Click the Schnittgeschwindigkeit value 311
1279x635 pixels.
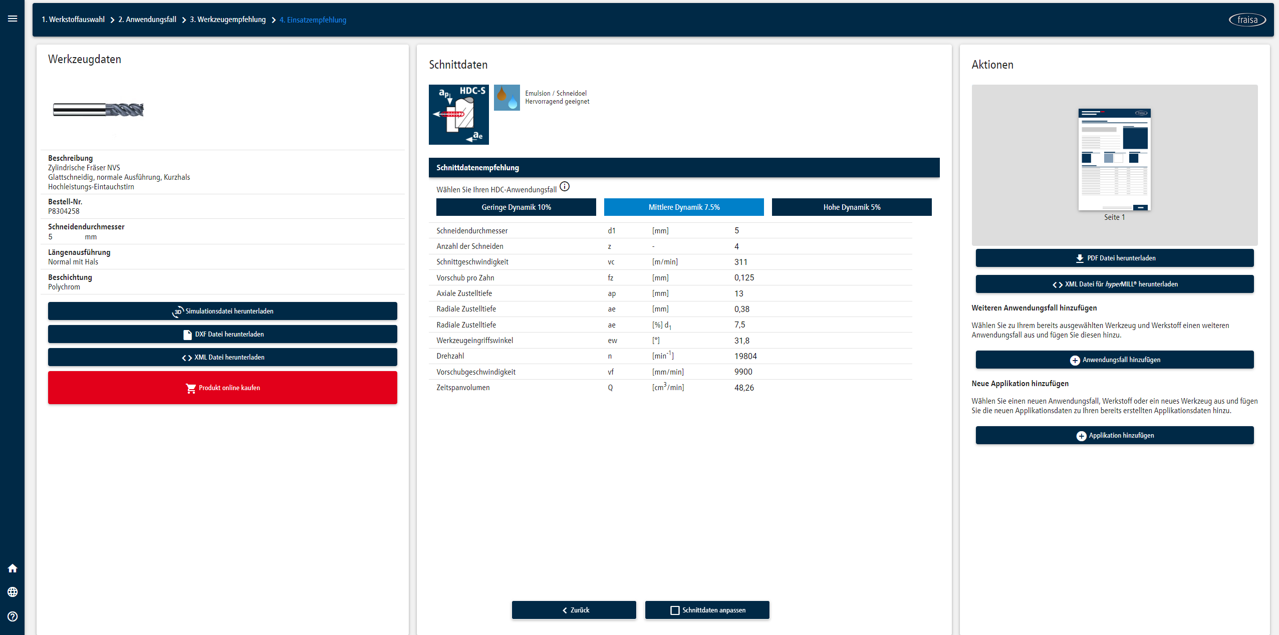click(x=741, y=262)
